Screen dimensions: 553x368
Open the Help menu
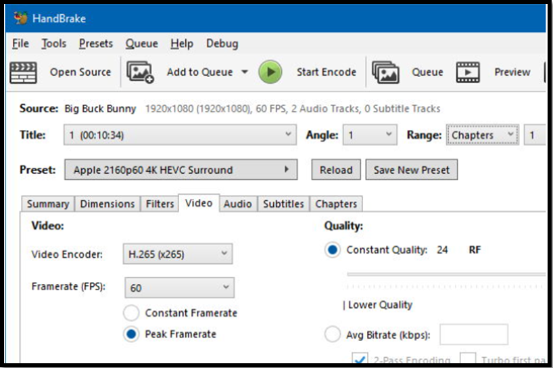[x=182, y=44]
